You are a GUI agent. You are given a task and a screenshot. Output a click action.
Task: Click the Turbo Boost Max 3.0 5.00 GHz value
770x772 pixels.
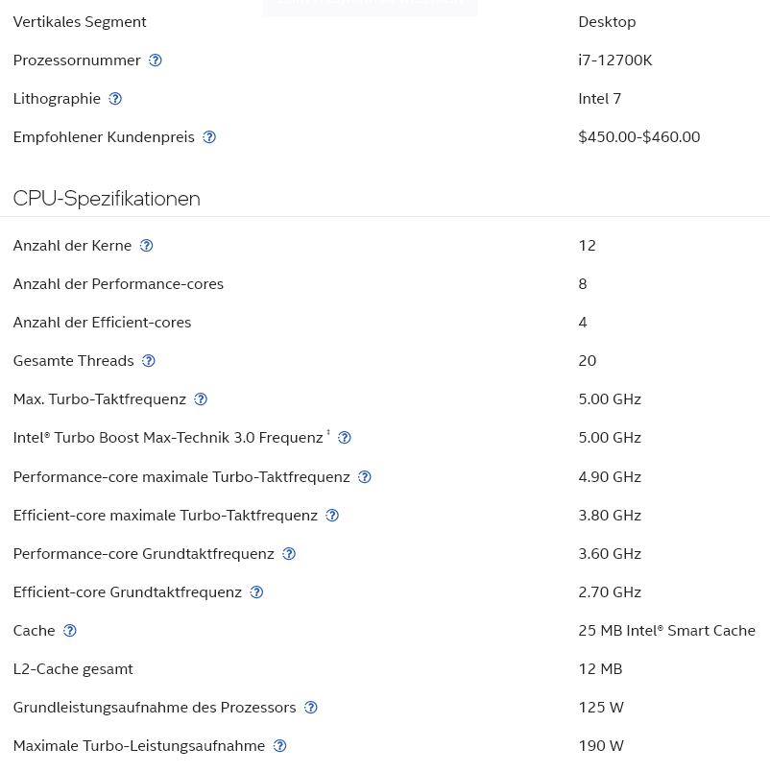click(610, 438)
